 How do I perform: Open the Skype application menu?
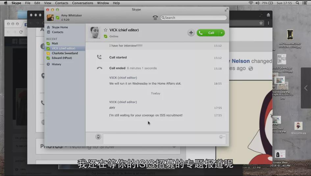point(16,3)
